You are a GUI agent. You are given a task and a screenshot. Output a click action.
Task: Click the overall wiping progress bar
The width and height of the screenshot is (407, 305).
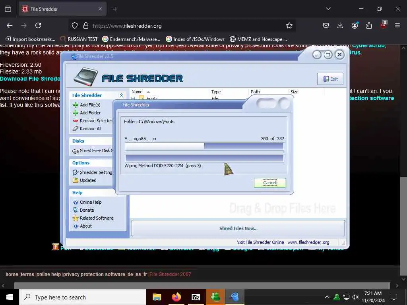pos(204,158)
